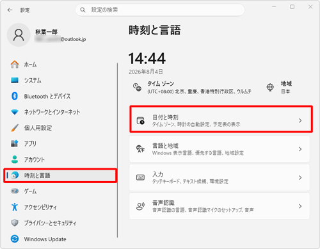Click the 個人用設定 paintbrush icon
Image resolution: width=320 pixels, height=249 pixels.
coord(15,128)
